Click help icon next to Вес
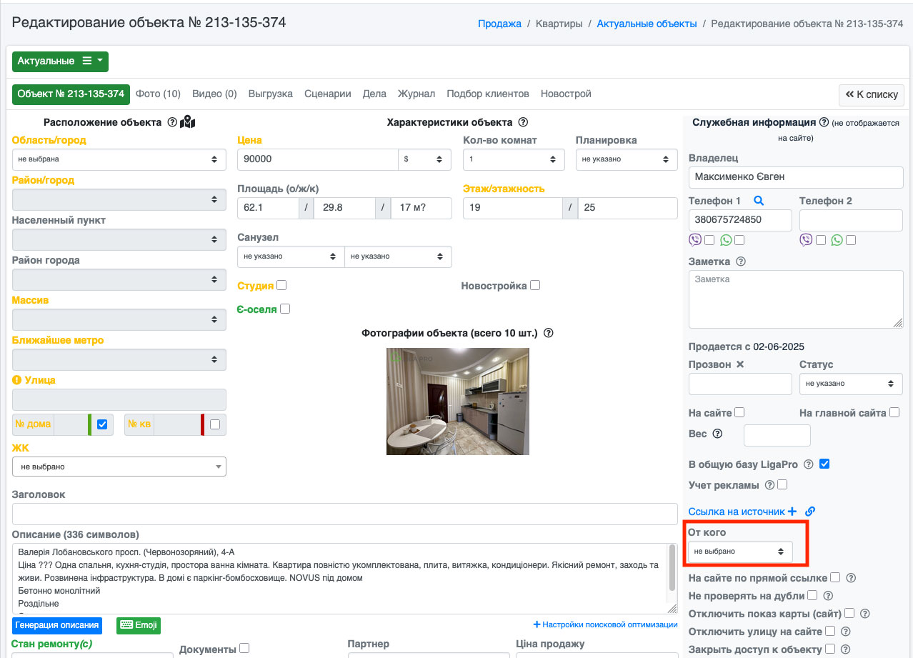 tap(717, 434)
